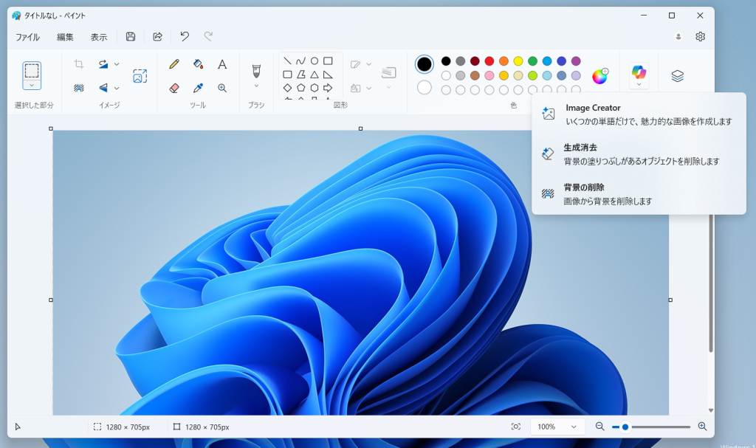Open Resize and Skew
756x448 pixels.
[x=140, y=76]
